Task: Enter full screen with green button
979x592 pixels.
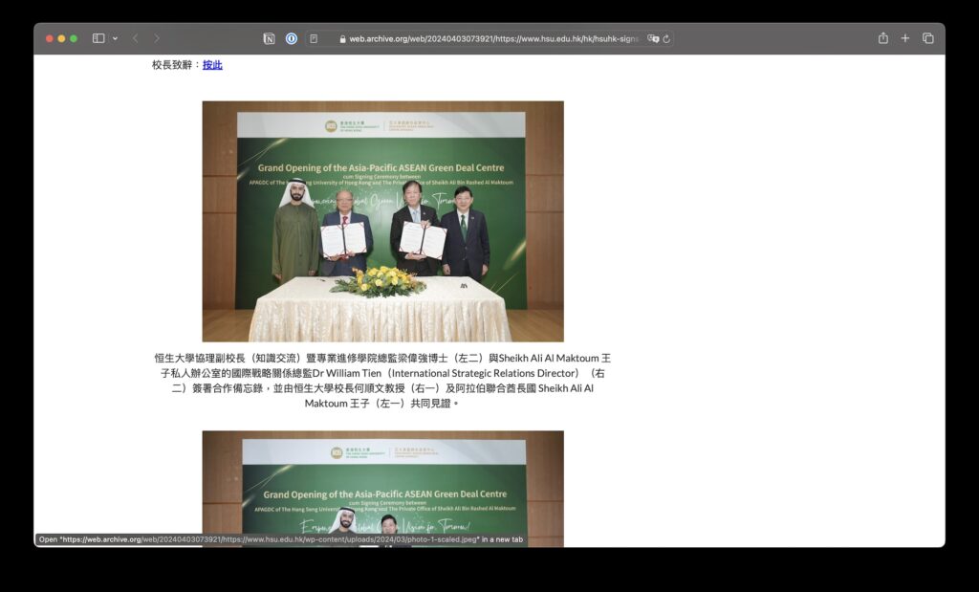Action: coord(74,38)
